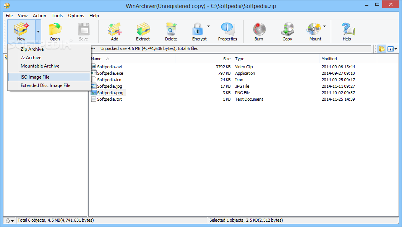Image resolution: width=402 pixels, height=227 pixels.
Task: Open the Tools menu
Action: click(57, 16)
